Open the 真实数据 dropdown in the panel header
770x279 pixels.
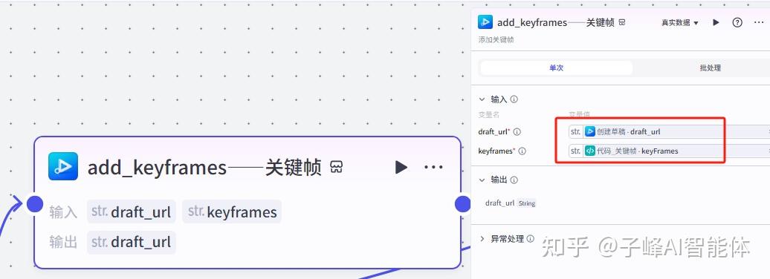pyautogui.click(x=679, y=22)
